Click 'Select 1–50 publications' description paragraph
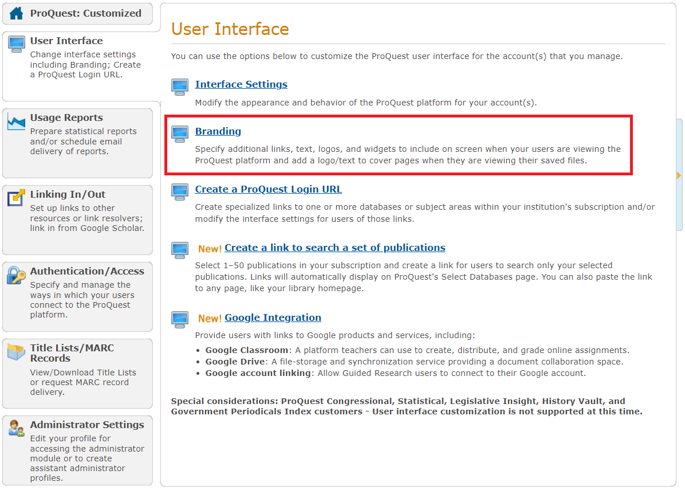Image resolution: width=685 pixels, height=490 pixels. pyautogui.click(x=424, y=277)
